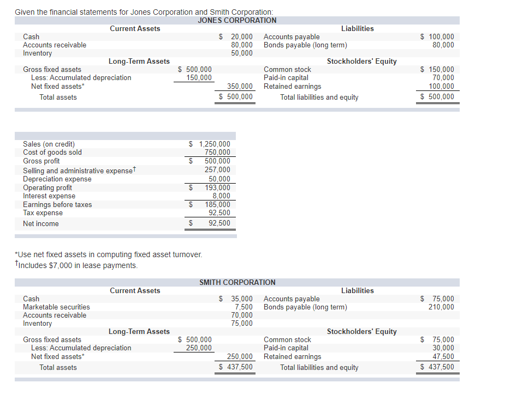511x395 pixels.
Task: Select the SMITH CORPORATION table heading
Action: 237,283
